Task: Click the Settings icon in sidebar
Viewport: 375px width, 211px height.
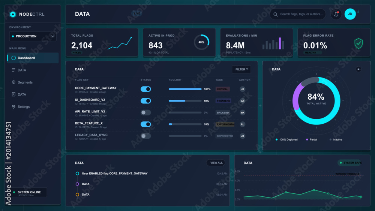Action: tap(13, 107)
